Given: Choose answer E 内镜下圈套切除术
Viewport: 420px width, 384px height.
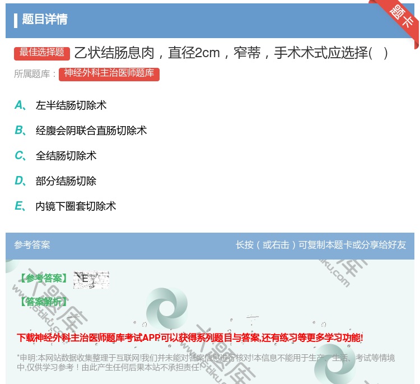Looking at the screenshot, I should point(76,206).
